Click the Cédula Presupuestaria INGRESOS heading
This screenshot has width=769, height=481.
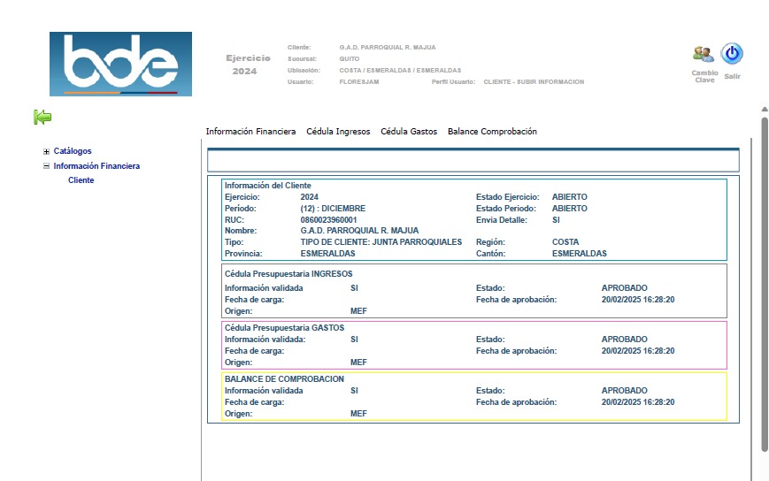pyautogui.click(x=288, y=274)
